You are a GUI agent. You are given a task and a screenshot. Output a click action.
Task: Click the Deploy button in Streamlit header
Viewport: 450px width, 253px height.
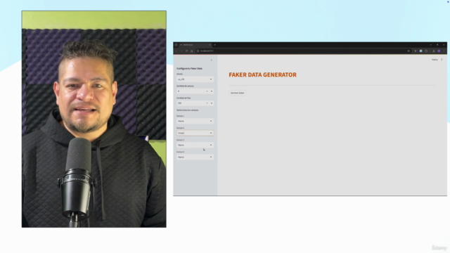click(435, 60)
